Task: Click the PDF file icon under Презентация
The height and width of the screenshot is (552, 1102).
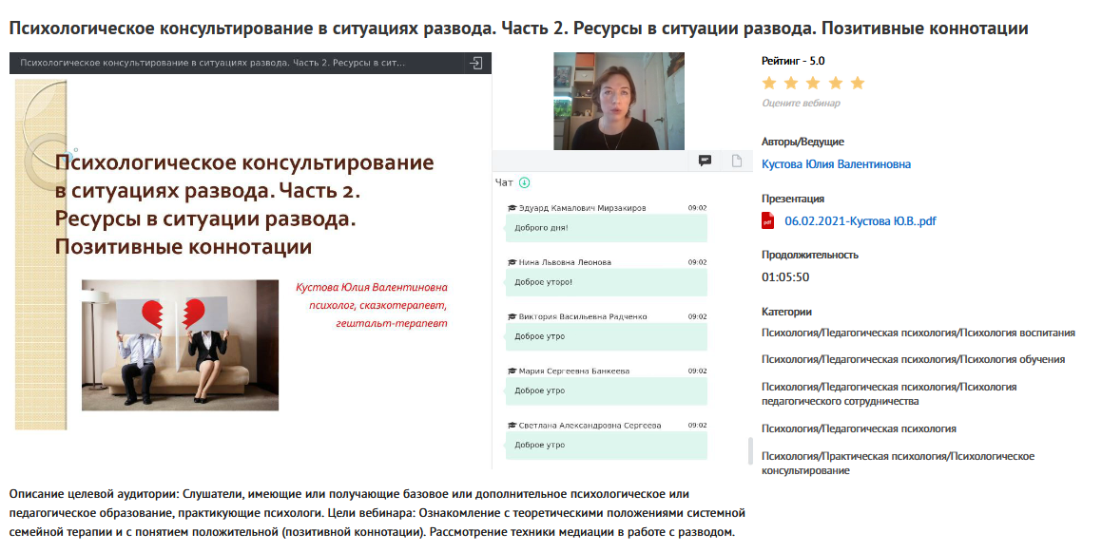Action: pos(768,221)
